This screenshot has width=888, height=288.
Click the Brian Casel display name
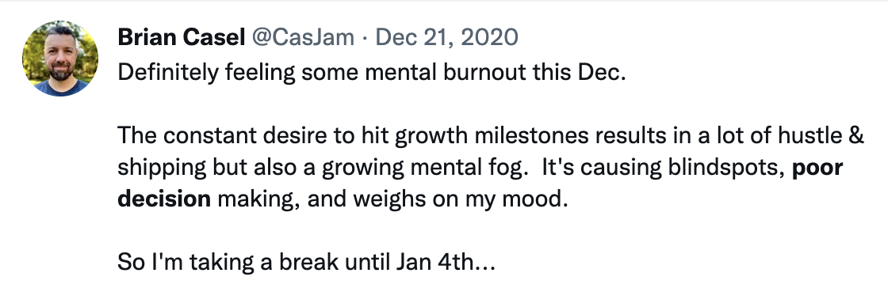pos(182,37)
